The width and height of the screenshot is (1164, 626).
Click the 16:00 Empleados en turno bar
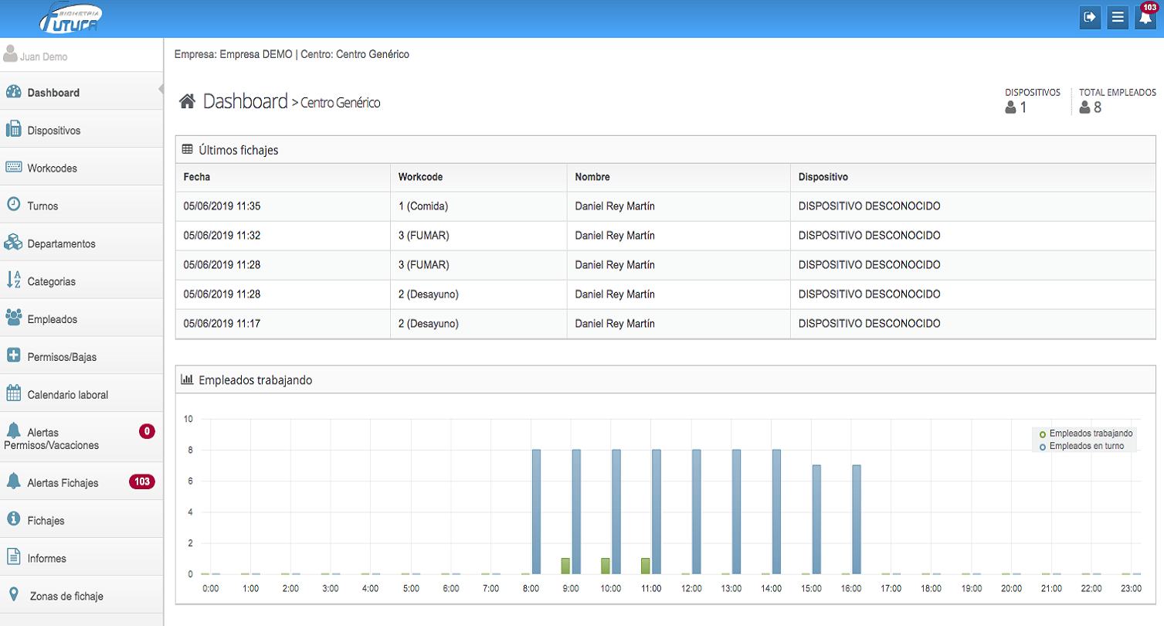coord(857,519)
